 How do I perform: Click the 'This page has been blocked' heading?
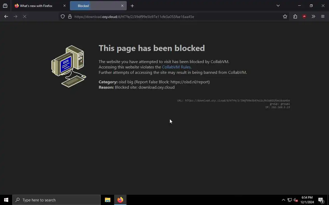click(x=152, y=48)
